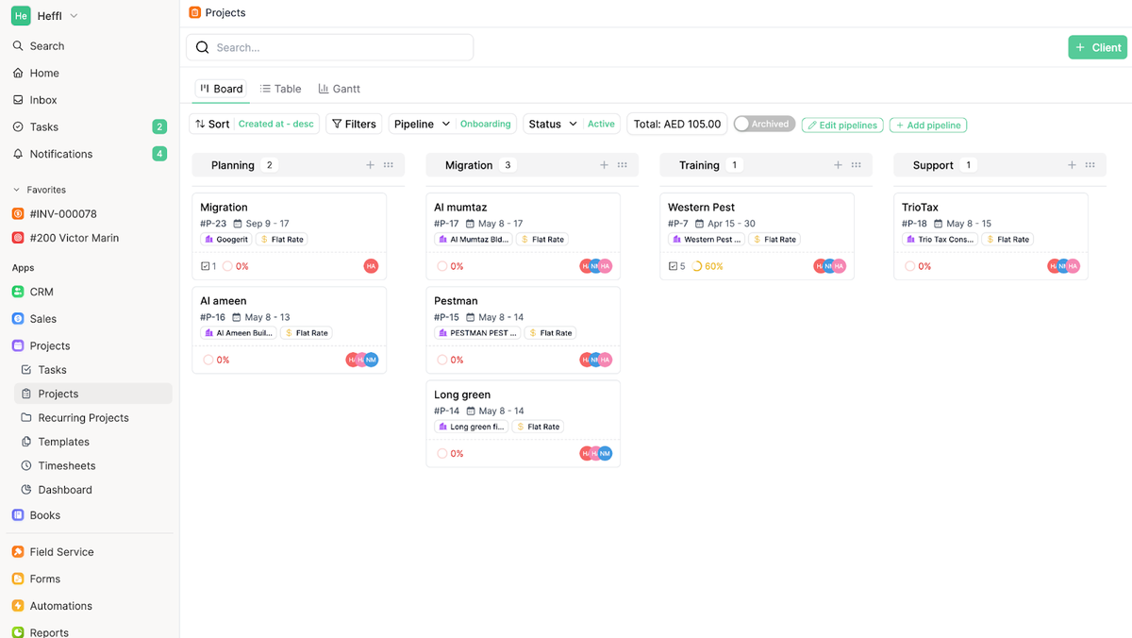Viewport: 1132px width, 638px height.
Task: Open the Status dropdown
Action: click(552, 124)
